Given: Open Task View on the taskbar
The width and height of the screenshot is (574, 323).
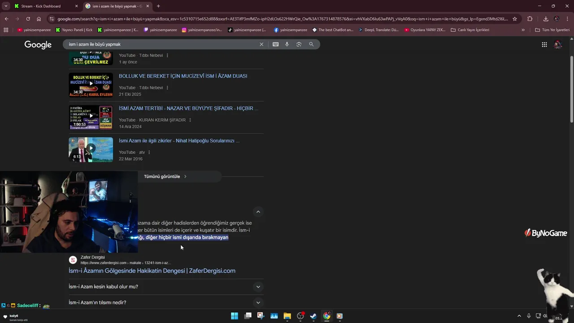Looking at the screenshot, I should [x=248, y=316].
